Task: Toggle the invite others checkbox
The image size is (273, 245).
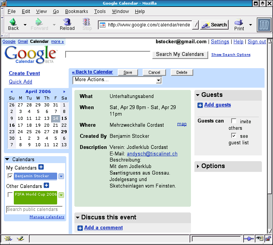Action: pos(234,121)
